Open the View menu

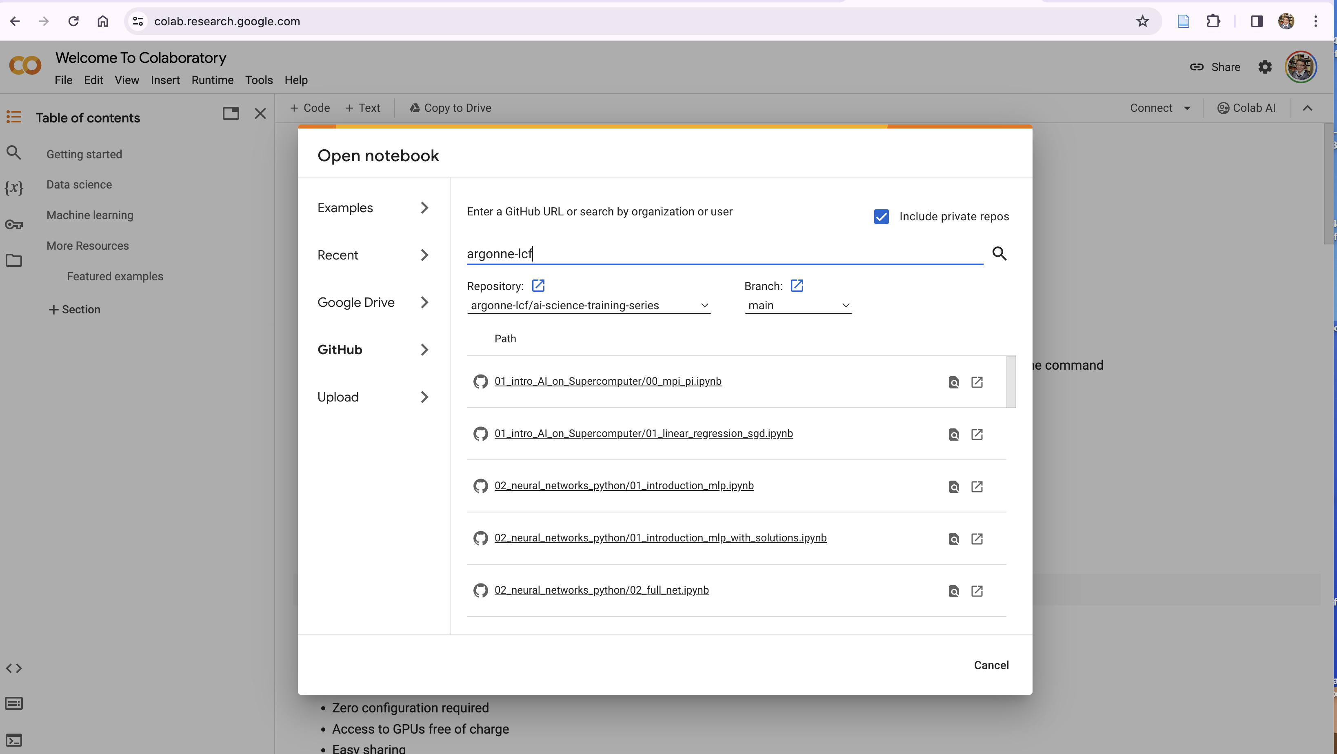(127, 80)
